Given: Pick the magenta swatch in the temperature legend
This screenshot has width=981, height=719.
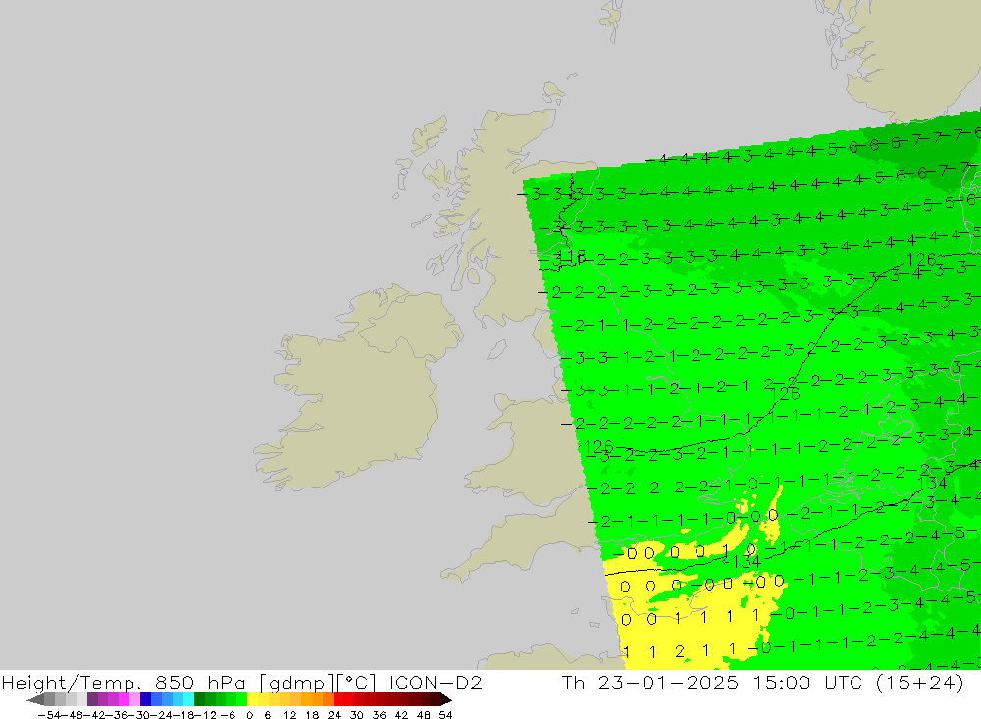Looking at the screenshot, I should (124, 699).
